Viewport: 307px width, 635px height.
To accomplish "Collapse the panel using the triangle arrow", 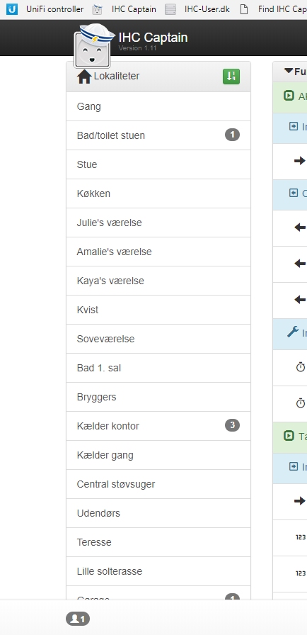I will click(x=289, y=72).
